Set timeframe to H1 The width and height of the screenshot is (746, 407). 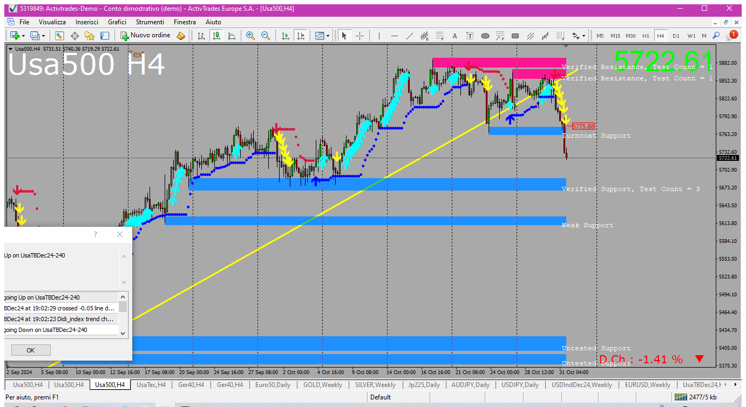[x=646, y=36]
